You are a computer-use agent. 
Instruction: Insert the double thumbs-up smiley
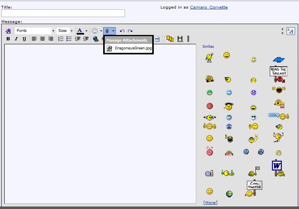209,126
